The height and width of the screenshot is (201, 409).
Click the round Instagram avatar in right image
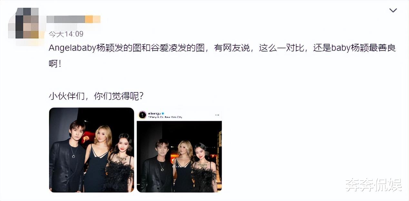click(x=143, y=115)
